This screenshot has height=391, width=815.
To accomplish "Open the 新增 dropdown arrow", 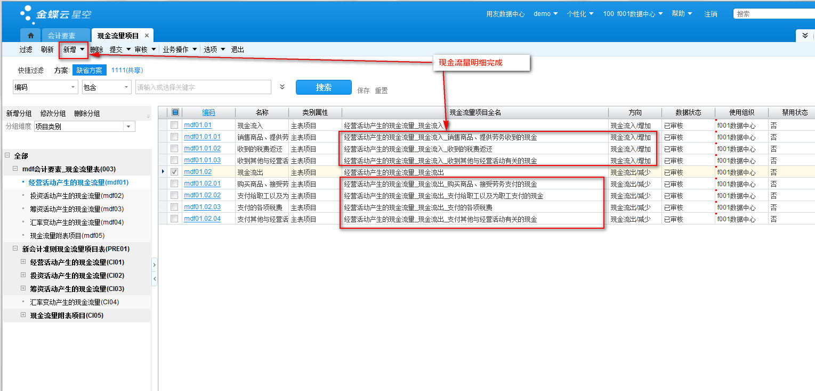I will coord(82,49).
